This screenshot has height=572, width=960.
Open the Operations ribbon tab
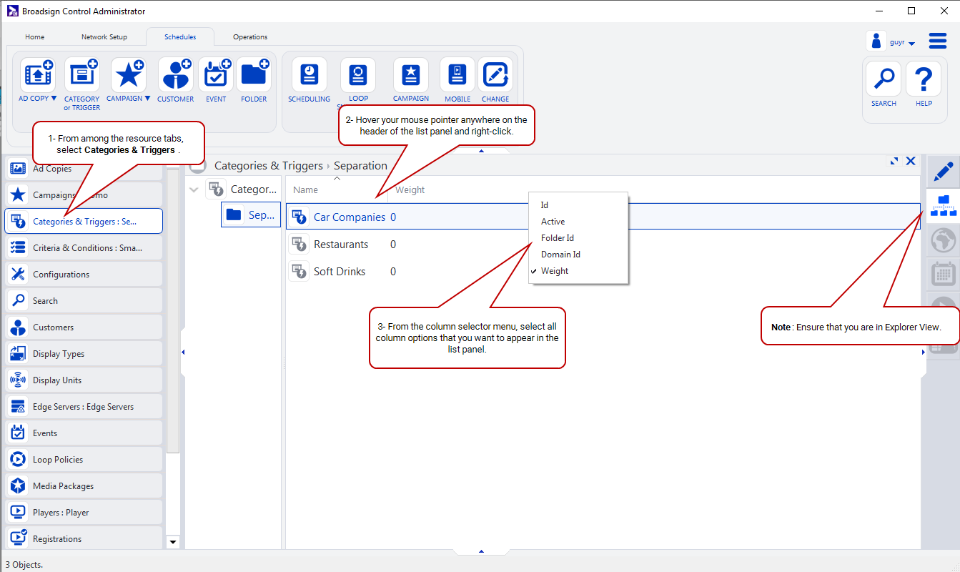pos(250,37)
